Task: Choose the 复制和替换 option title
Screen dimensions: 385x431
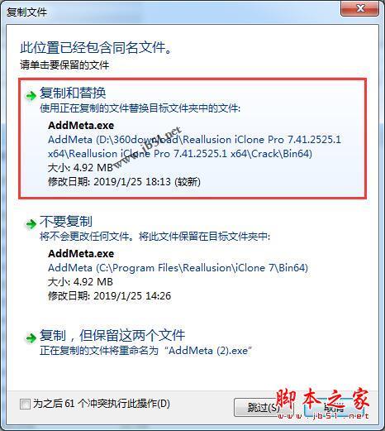Action: [x=73, y=93]
